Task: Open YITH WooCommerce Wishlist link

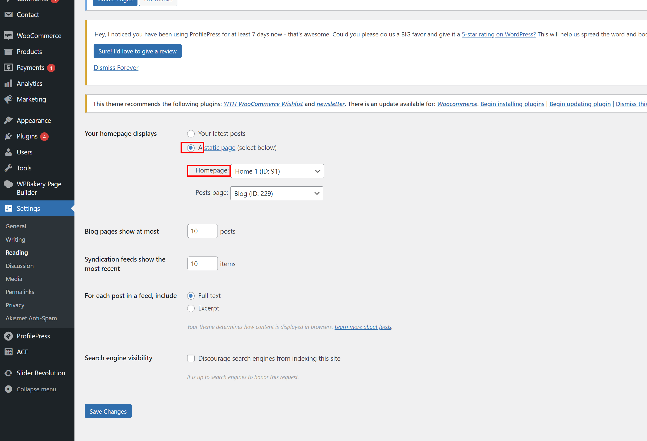Action: coord(263,104)
